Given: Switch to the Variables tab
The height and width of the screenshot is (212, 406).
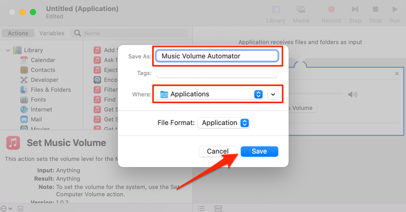Looking at the screenshot, I should pyautogui.click(x=52, y=33).
